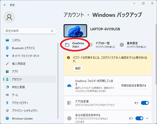
Task: Click the network Wi-Fi icon
Action: 7,56
